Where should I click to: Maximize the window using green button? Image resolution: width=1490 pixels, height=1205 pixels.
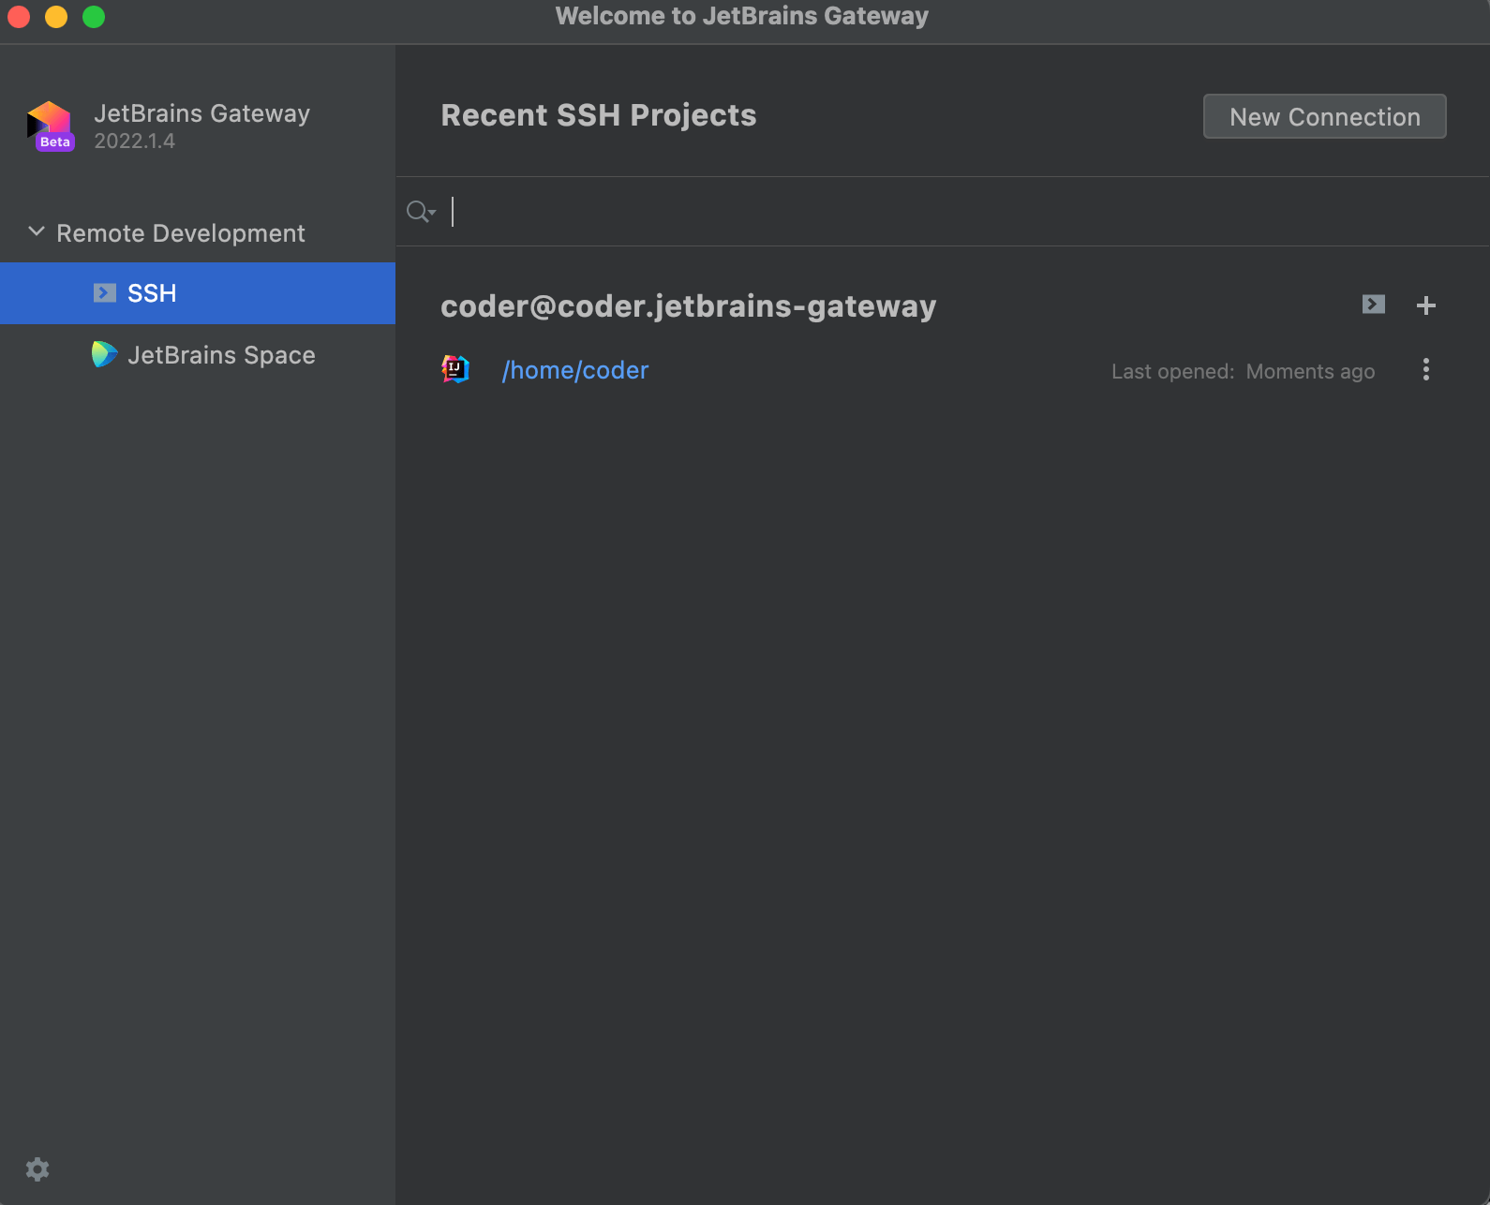tap(94, 17)
